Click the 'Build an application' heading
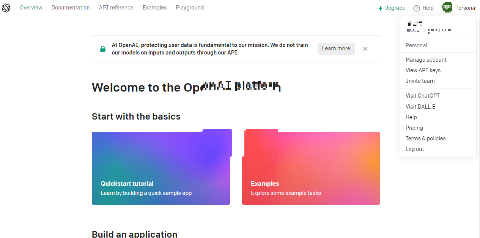This screenshot has width=480, height=238. coord(134,234)
